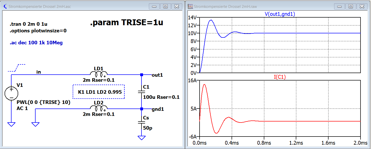This screenshot has height=149, width=371.
Task: Maximize the Stromkompensierte Drossel 2mH.raw plot window
Action: point(351,6)
